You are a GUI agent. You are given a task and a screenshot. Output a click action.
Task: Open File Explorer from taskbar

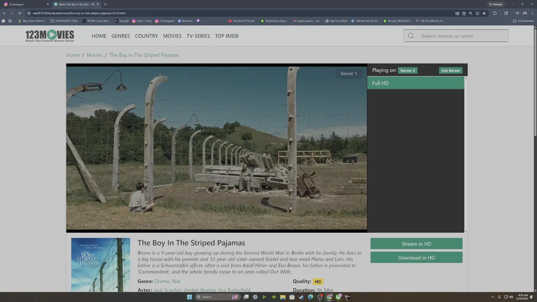(x=283, y=297)
